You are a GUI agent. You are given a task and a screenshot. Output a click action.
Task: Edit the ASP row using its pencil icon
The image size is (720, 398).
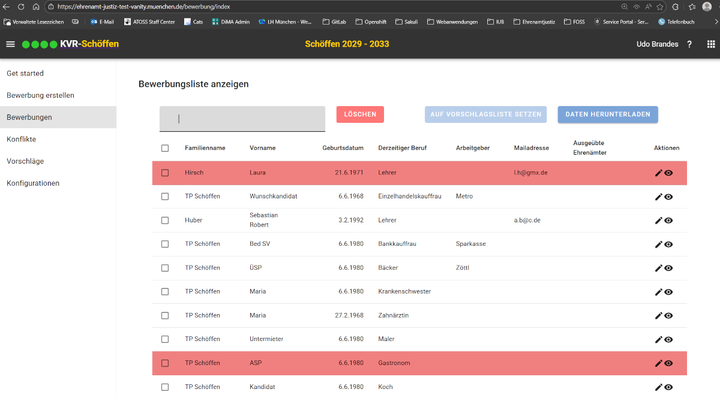tap(659, 363)
